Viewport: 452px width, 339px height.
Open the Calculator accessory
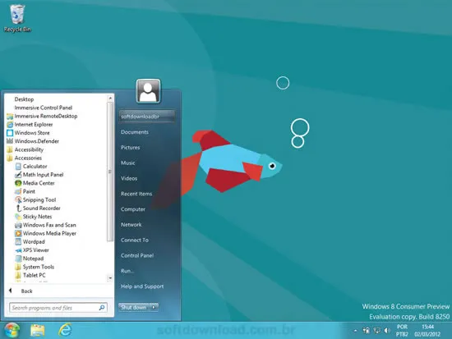tap(31, 166)
